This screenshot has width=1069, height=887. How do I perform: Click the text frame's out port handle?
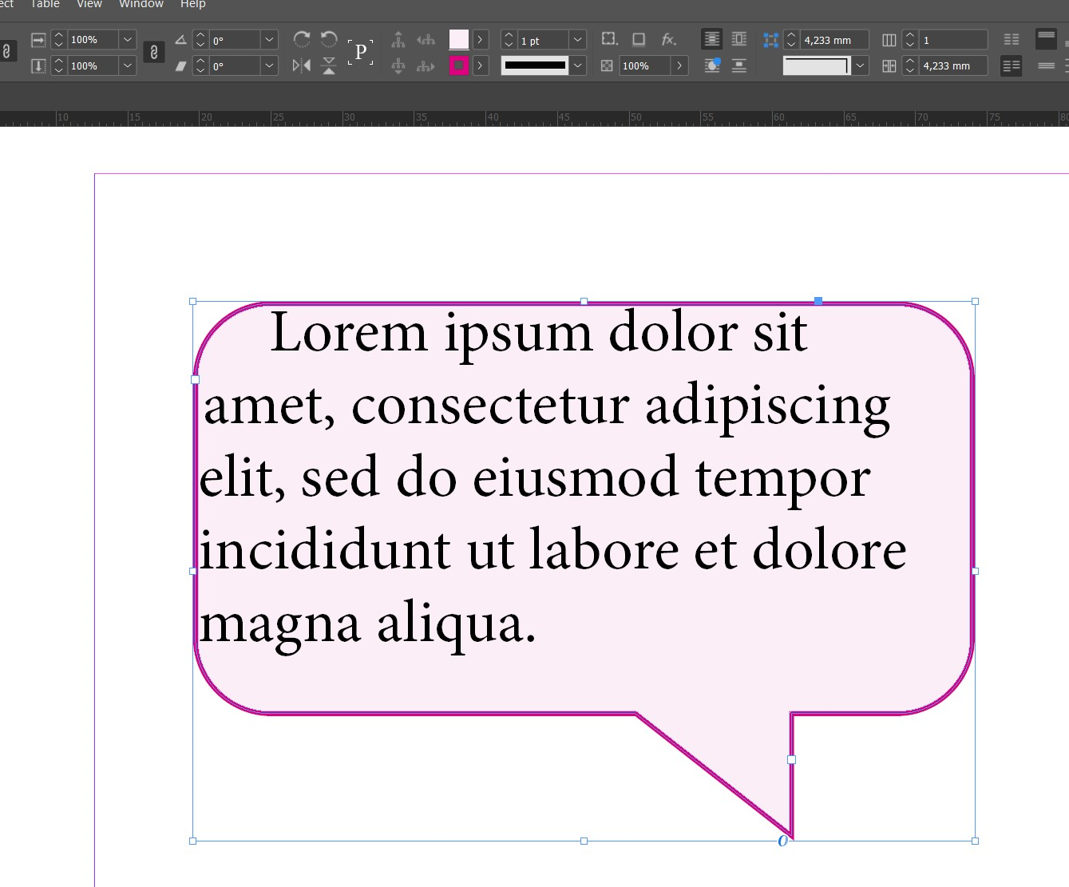click(x=791, y=759)
